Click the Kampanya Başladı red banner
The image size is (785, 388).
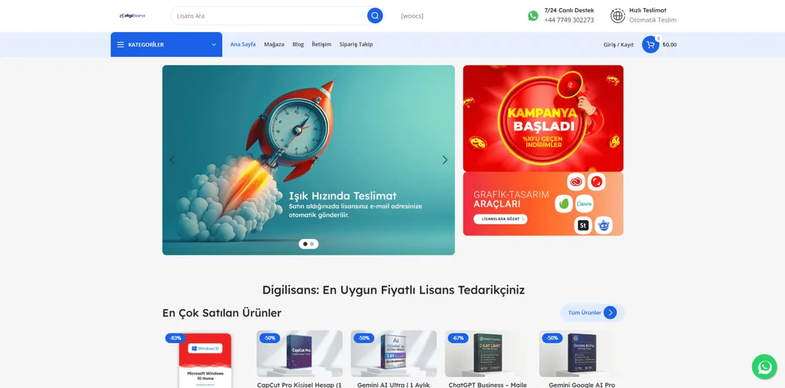coord(543,118)
